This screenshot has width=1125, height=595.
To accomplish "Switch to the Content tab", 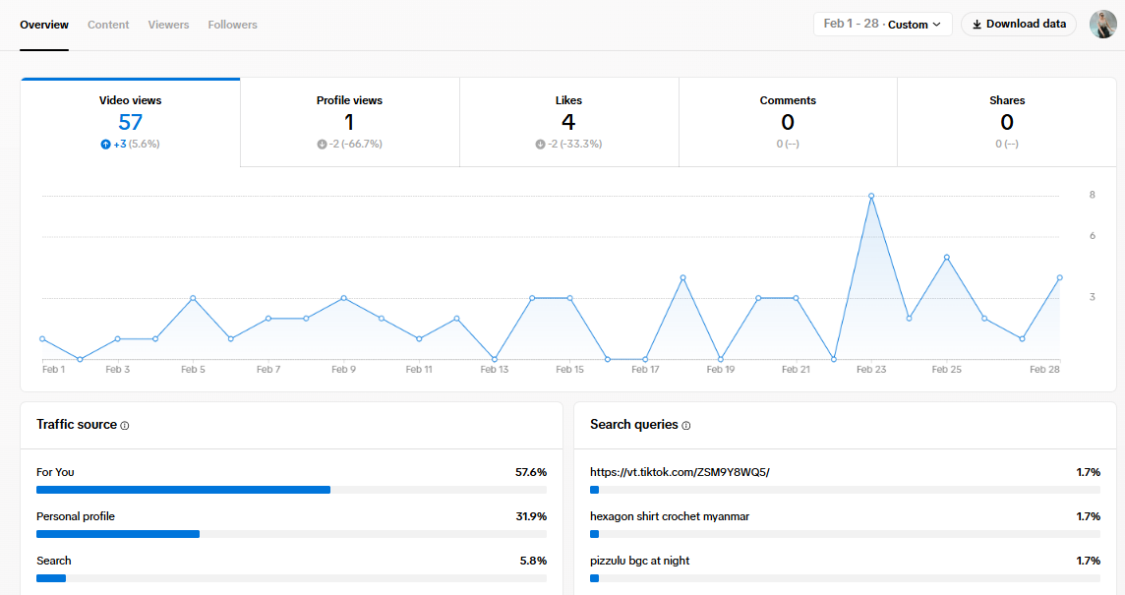I will pyautogui.click(x=108, y=25).
